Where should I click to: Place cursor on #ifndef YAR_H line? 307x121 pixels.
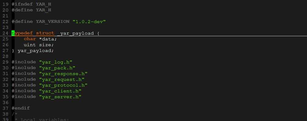tap(32, 4)
